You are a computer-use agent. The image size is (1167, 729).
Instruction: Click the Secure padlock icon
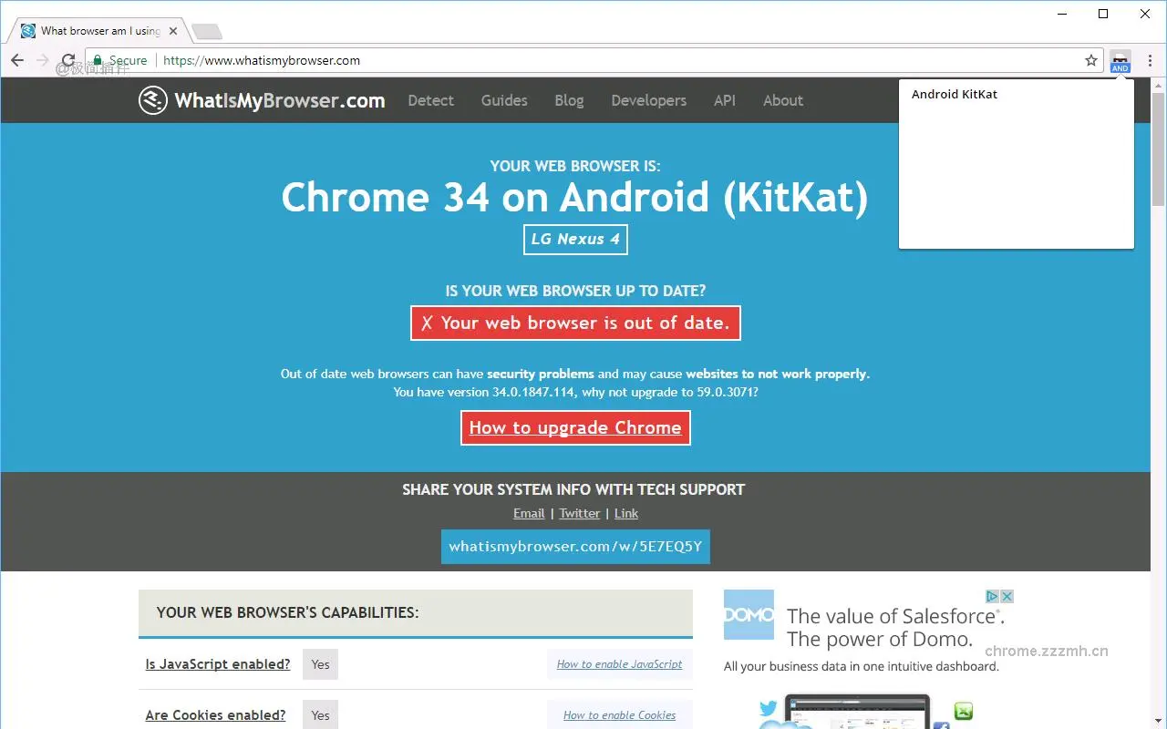(97, 60)
